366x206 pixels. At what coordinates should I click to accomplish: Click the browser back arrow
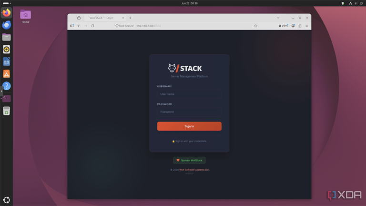tap(79, 26)
